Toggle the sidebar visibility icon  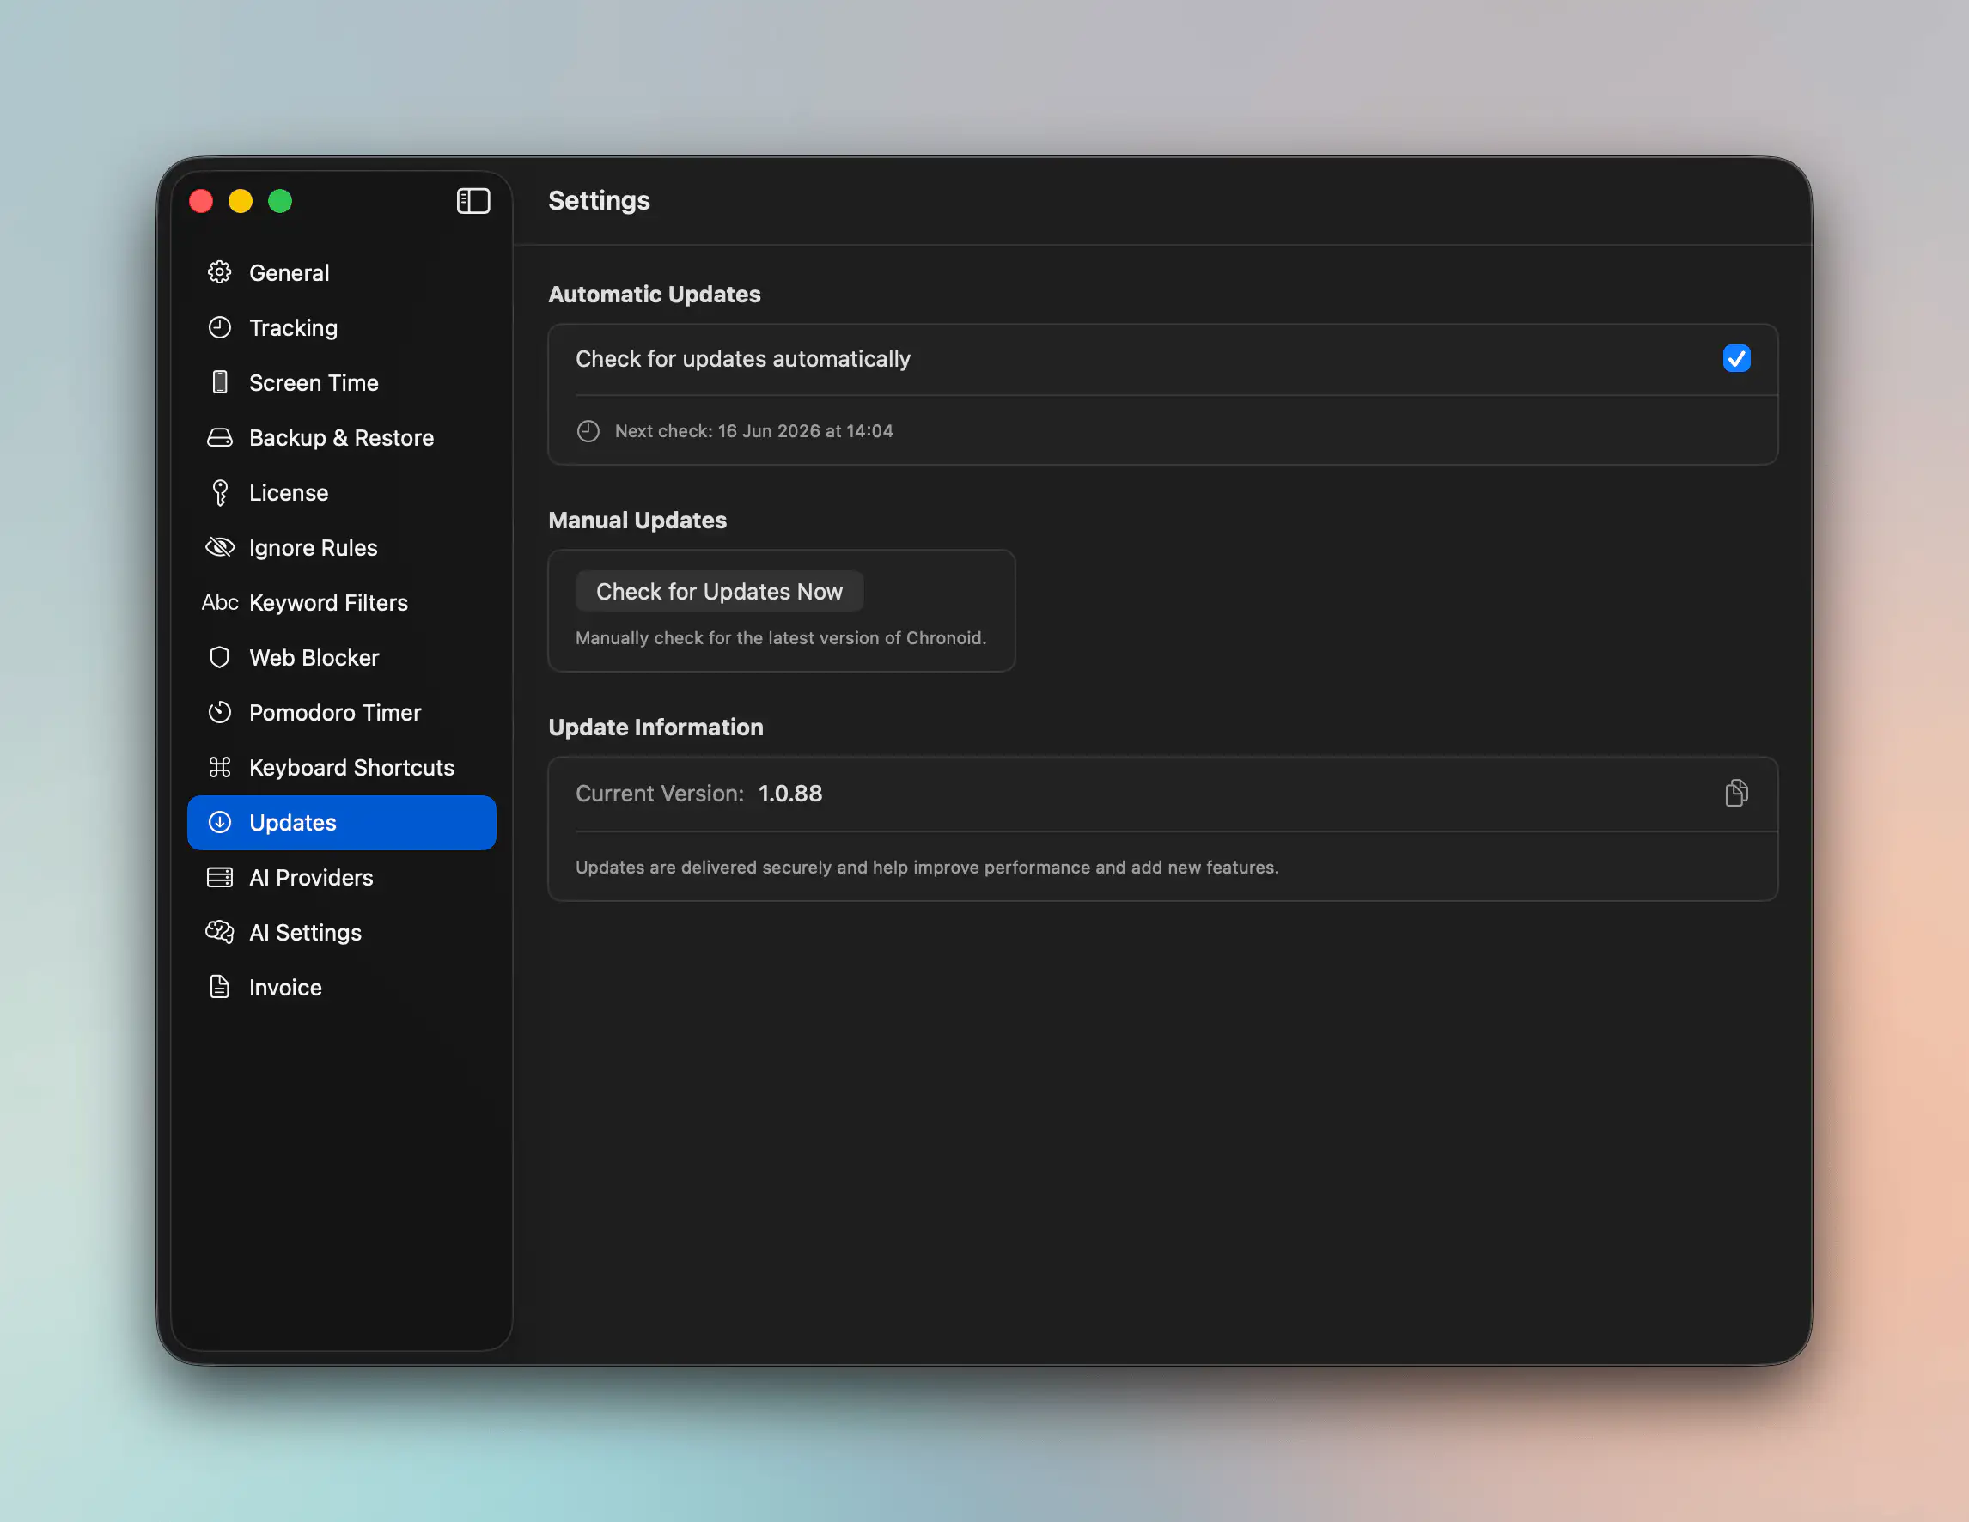(473, 201)
